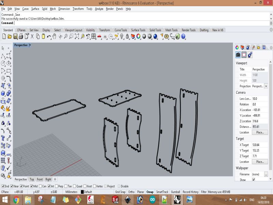Open the Projection dropdown
Image resolution: width=273 pixels, height=205 pixels.
click(266, 86)
